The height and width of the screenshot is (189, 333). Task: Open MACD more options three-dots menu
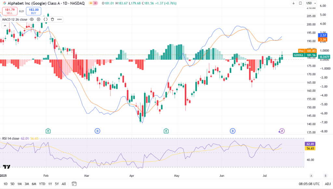[x=60, y=19]
